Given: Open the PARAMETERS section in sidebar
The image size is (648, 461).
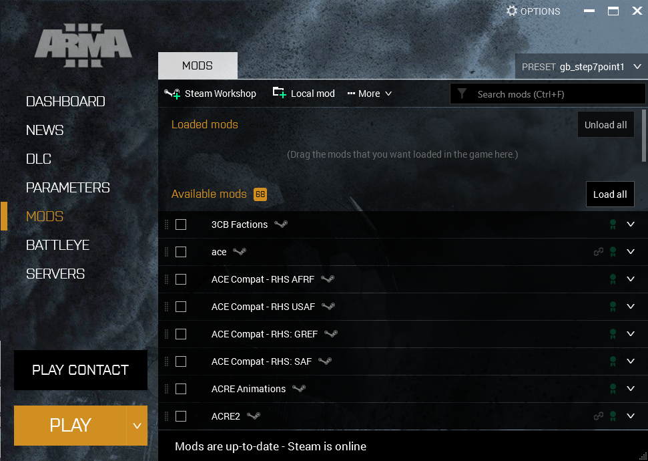Looking at the screenshot, I should [x=67, y=188].
